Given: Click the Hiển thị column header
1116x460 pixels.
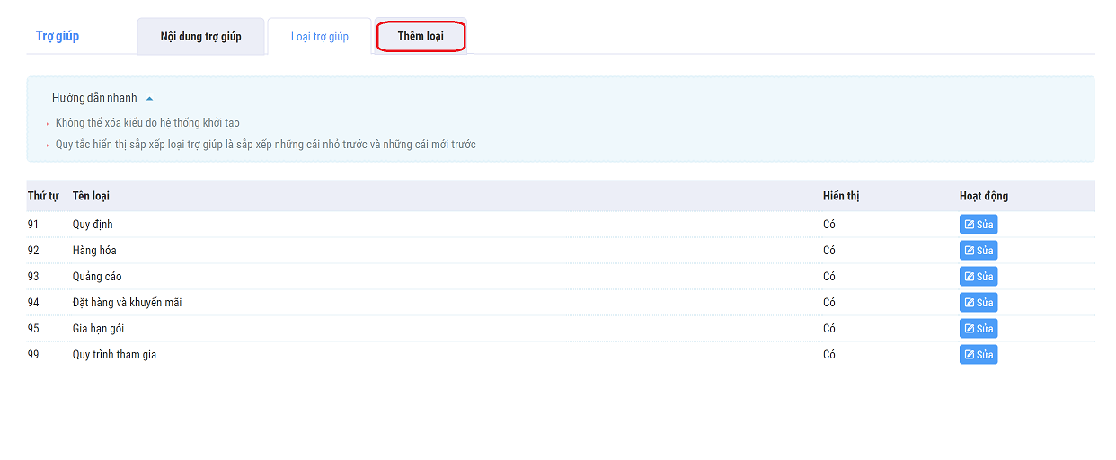Looking at the screenshot, I should click(841, 196).
